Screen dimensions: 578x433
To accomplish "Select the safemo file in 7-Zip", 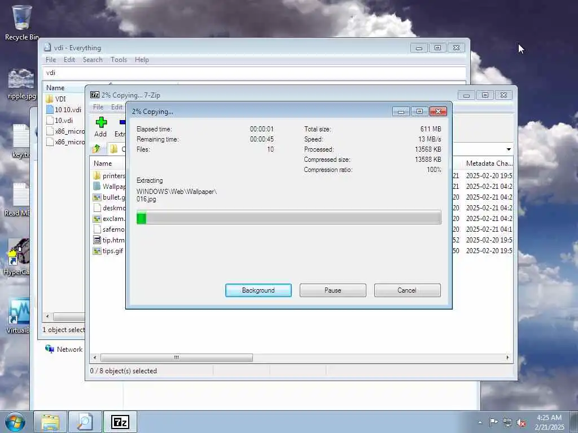I will (x=109, y=229).
